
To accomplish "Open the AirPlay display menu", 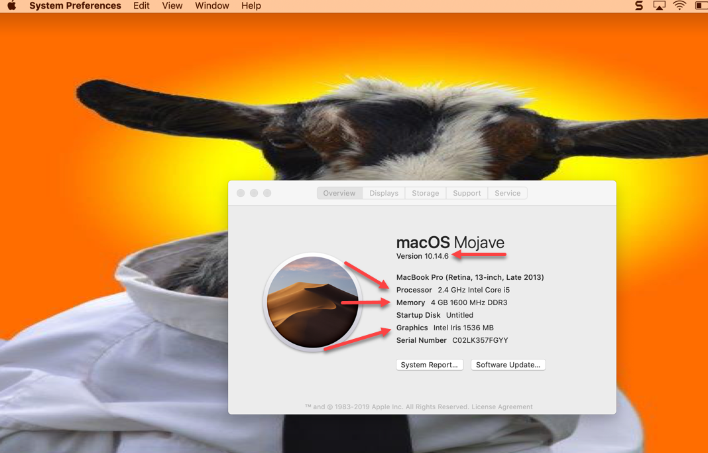I will pyautogui.click(x=659, y=5).
